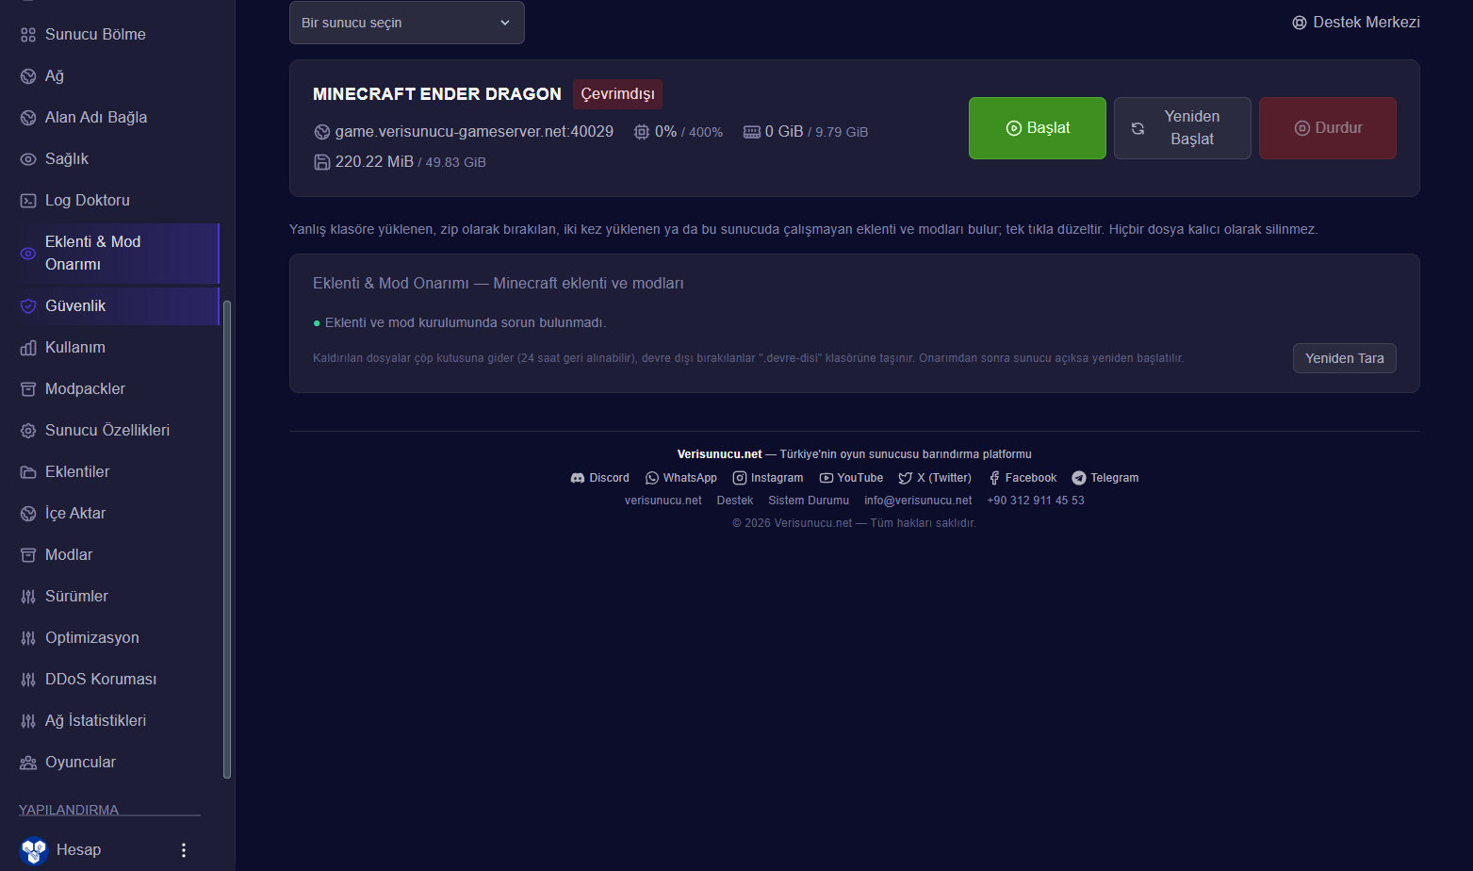Click the YouTube icon in footer
The height and width of the screenshot is (871, 1473).
(827, 478)
